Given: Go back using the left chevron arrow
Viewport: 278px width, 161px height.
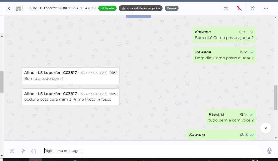Looking at the screenshot, I should click(x=9, y=8).
